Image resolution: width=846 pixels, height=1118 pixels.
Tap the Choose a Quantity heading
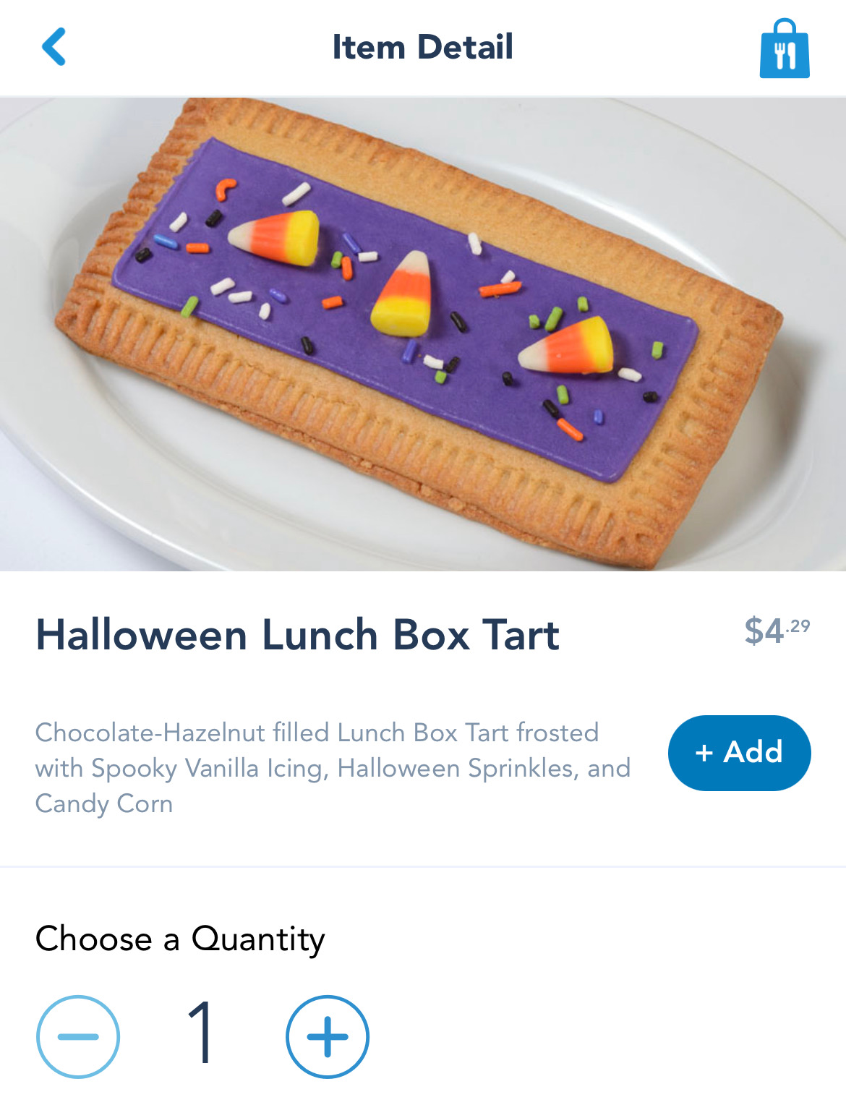click(180, 939)
